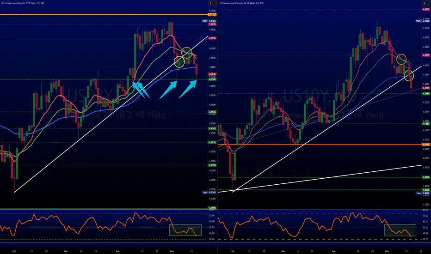Select the green 4.474% level label
431x254 pixels.
212,128
